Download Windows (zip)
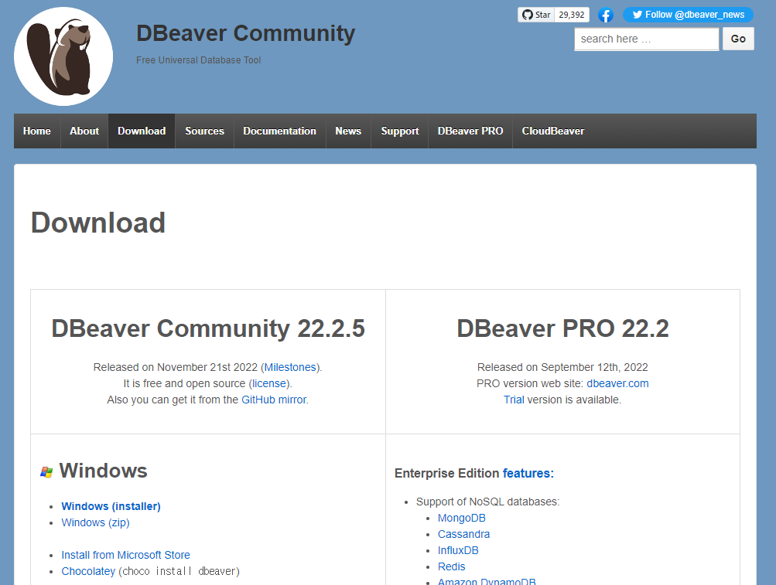This screenshot has width=776, height=585. pos(95,522)
